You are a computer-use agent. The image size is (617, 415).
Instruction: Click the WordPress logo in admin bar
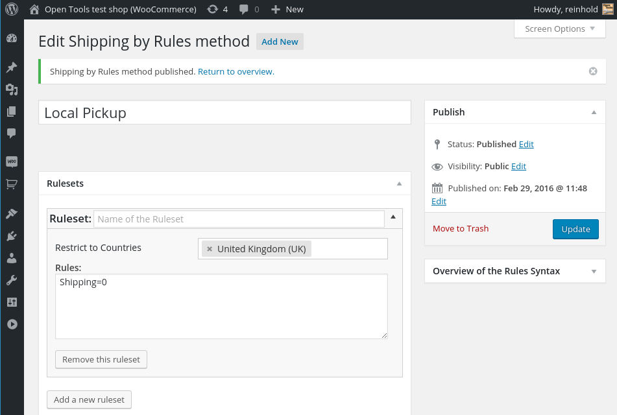(12, 9)
